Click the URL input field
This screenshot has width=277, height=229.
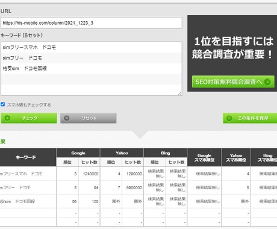(x=92, y=23)
